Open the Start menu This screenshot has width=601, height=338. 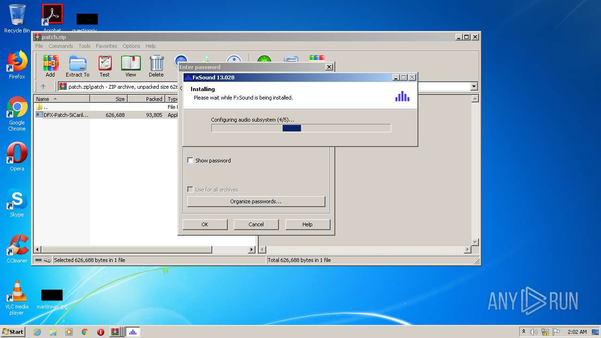click(13, 332)
